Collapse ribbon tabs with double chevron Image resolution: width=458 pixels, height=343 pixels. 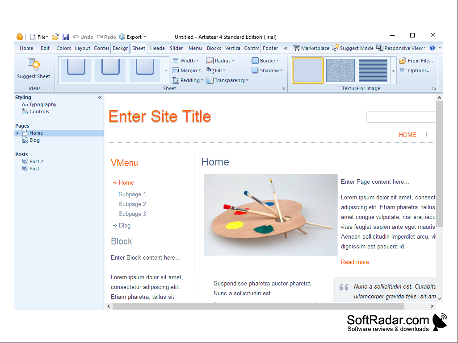[x=286, y=48]
